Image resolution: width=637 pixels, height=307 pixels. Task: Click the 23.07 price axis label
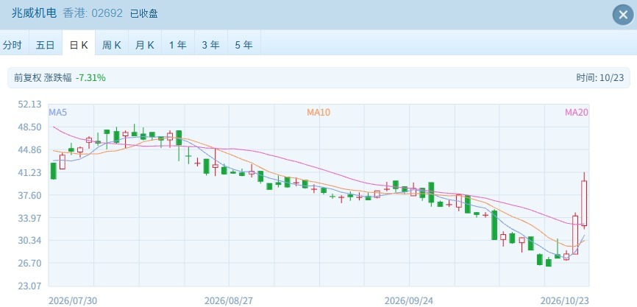[29, 286]
